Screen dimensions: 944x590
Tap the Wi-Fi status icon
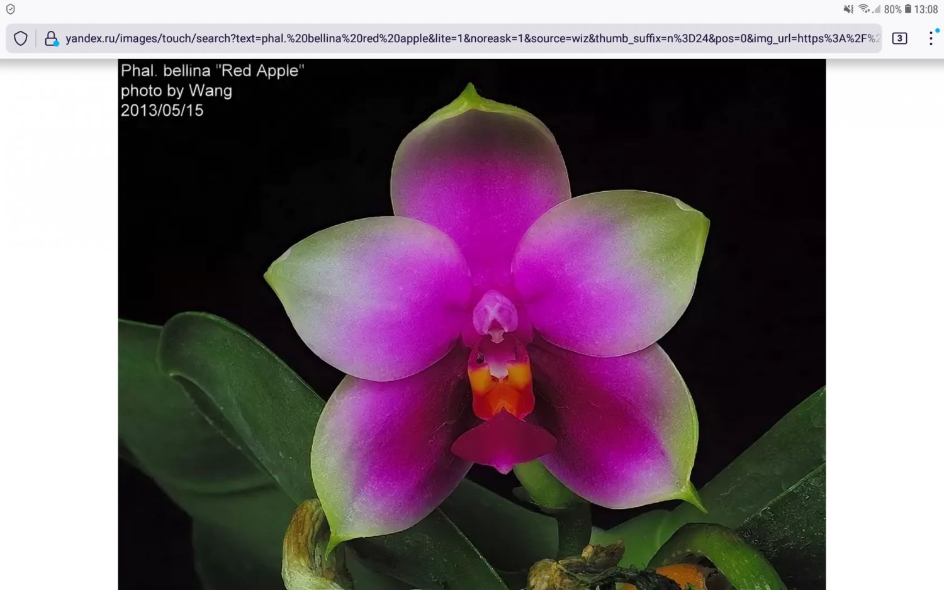pyautogui.click(x=863, y=9)
